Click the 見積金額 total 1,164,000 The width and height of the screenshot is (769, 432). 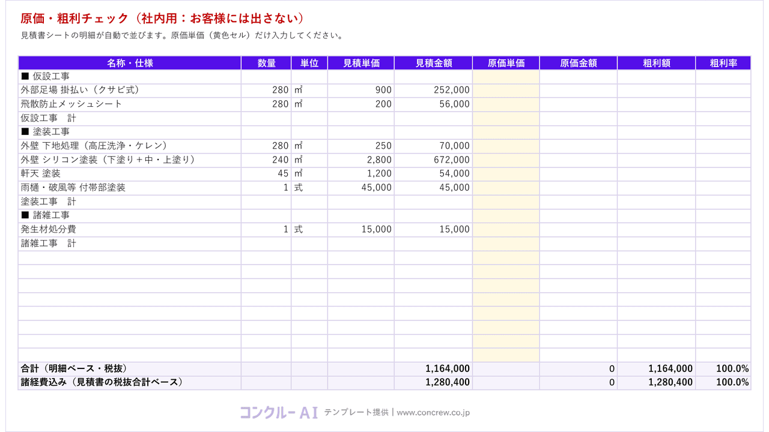433,368
